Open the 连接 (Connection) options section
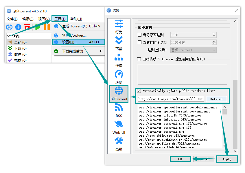Image resolution: width=245 pixels, height=173 pixels. coord(119,61)
